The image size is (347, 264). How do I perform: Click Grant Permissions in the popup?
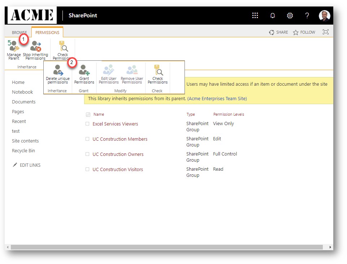(x=84, y=74)
